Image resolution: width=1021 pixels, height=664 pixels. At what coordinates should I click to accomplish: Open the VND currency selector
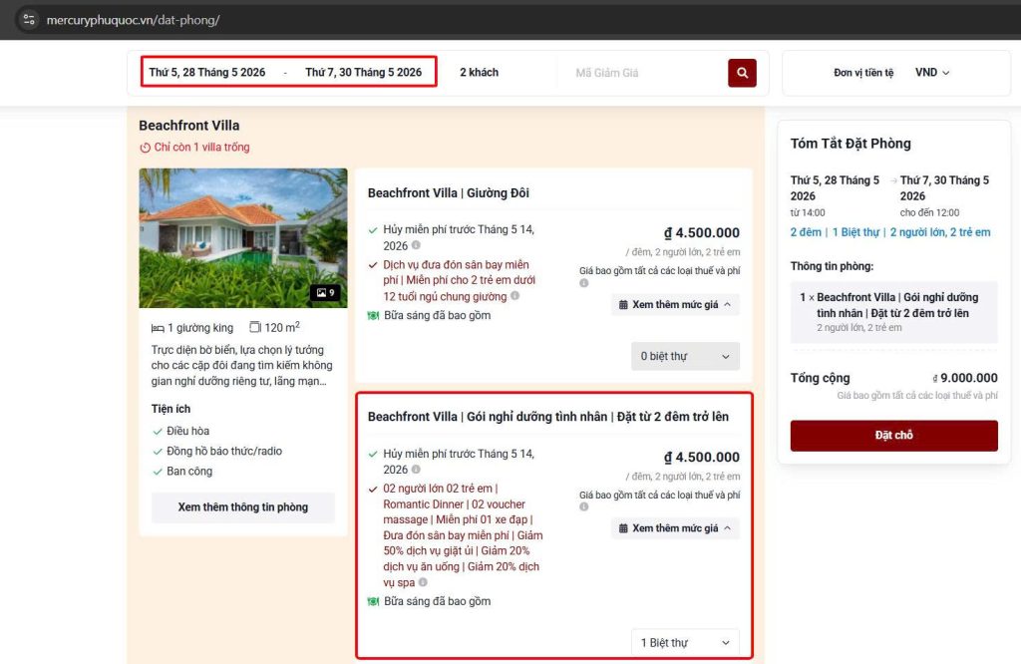(x=932, y=73)
